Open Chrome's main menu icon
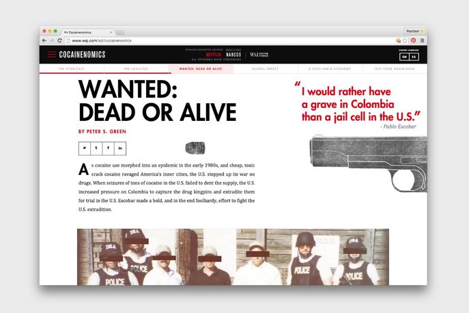469x313 pixels. (422, 40)
